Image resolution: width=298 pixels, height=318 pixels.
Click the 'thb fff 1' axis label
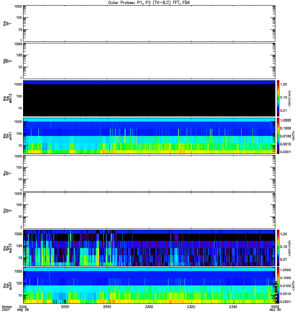pyautogui.click(x=7, y=23)
